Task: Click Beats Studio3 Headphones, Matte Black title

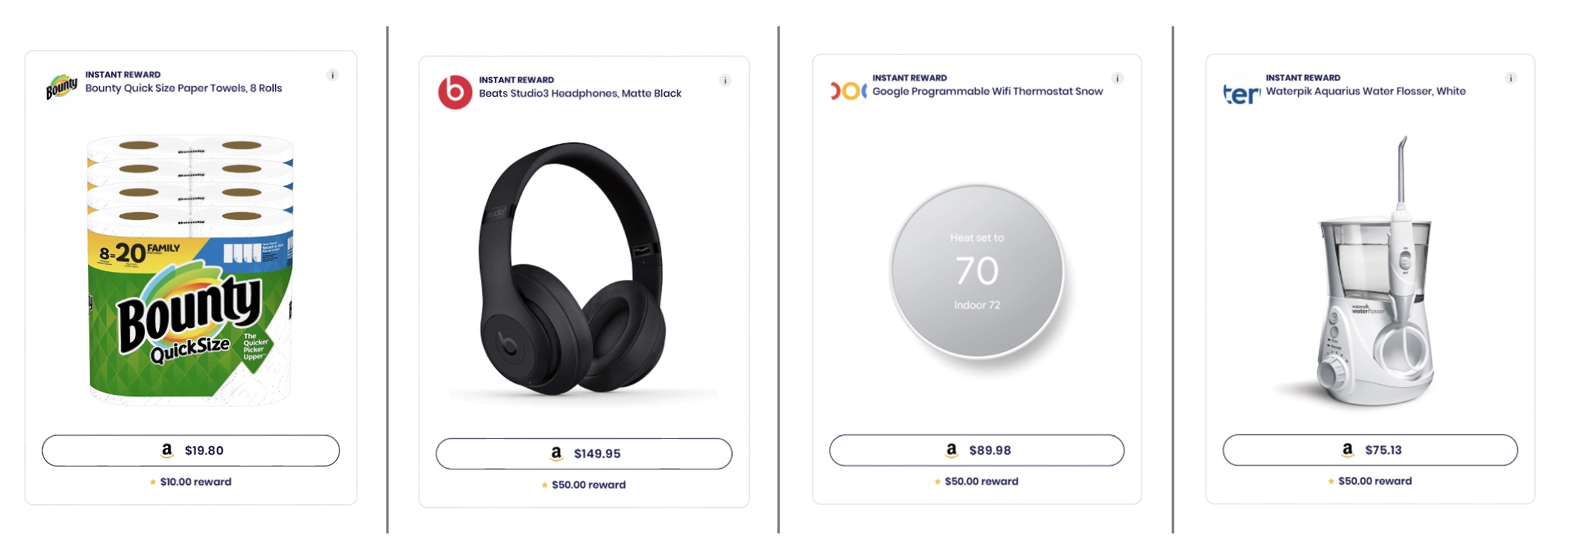Action: [x=580, y=93]
